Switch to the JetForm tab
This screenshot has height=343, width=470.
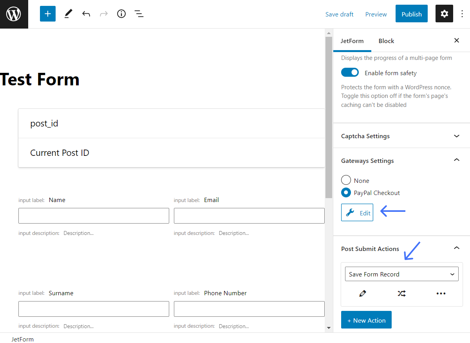click(x=352, y=41)
